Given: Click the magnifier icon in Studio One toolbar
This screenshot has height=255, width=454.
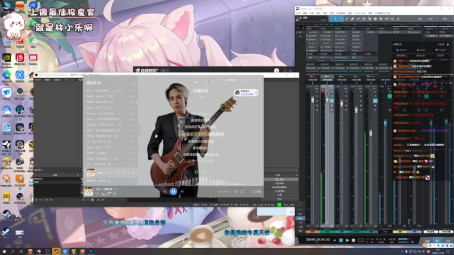Looking at the screenshot, I should pyautogui.click(x=392, y=19).
